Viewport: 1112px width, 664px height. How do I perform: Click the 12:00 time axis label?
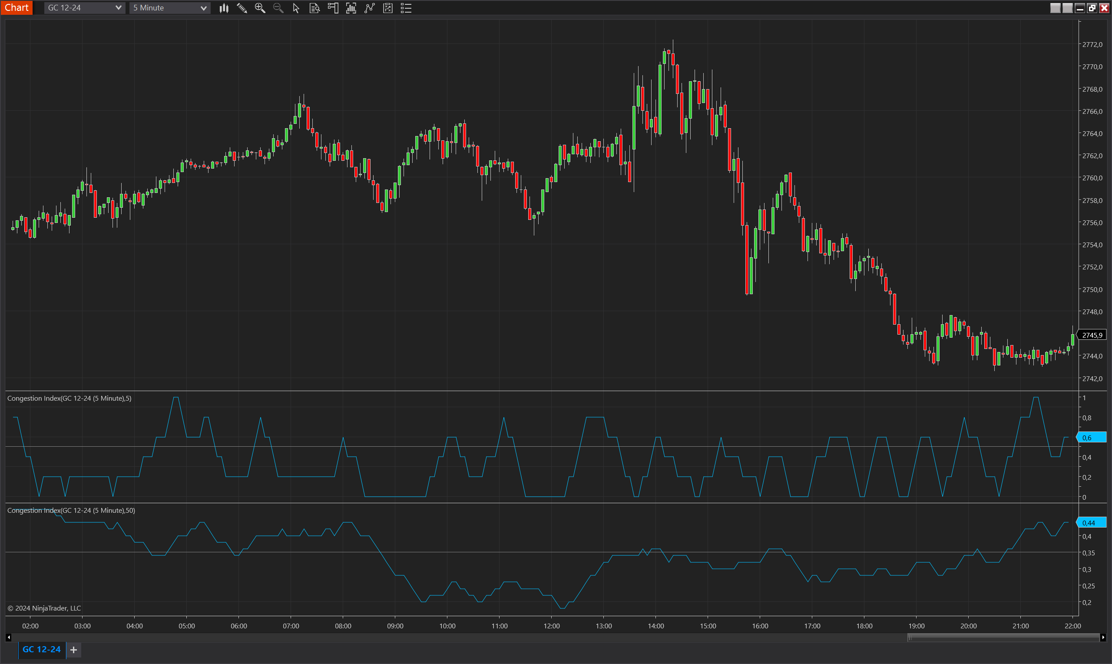click(x=552, y=626)
